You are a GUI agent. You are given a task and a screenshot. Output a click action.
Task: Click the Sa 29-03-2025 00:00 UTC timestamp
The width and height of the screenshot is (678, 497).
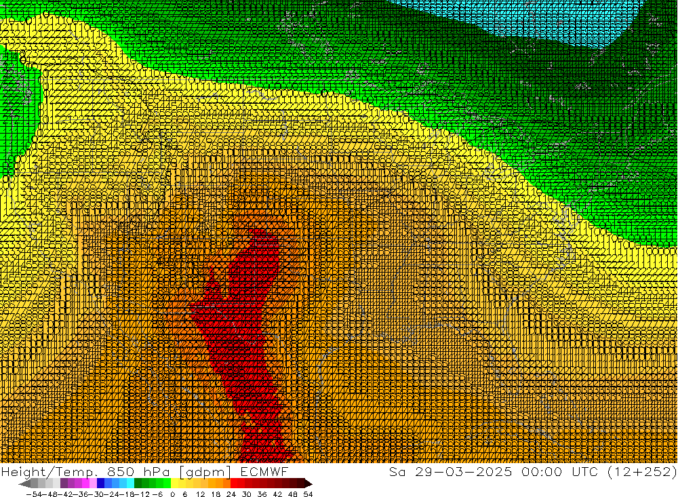coord(533,471)
